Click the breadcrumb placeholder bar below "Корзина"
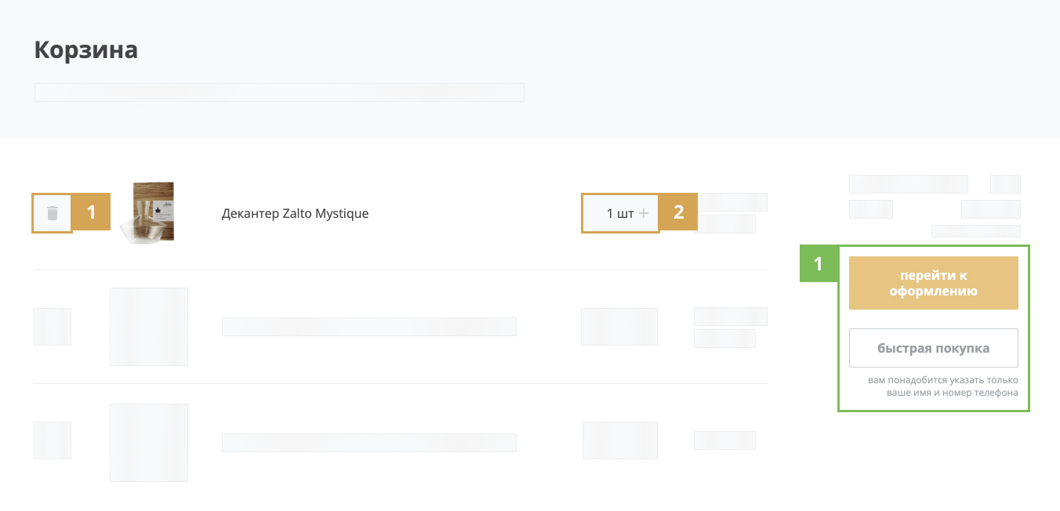1060x511 pixels. point(279,92)
